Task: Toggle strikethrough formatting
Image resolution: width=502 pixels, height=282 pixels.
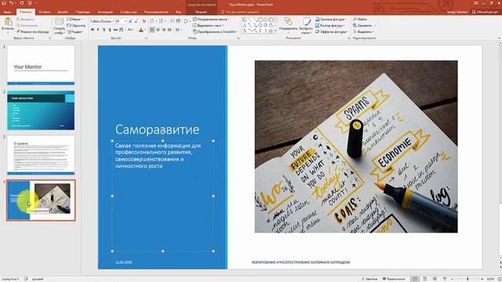Action: [115, 30]
